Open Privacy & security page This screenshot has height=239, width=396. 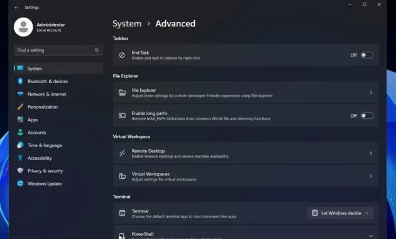coord(58,170)
